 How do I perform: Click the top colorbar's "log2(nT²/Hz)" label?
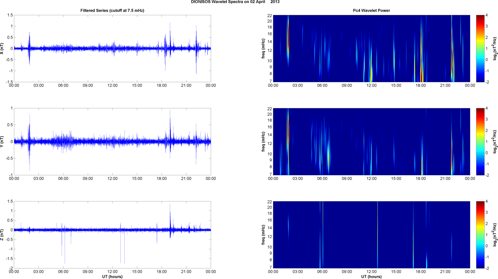pyautogui.click(x=495, y=48)
